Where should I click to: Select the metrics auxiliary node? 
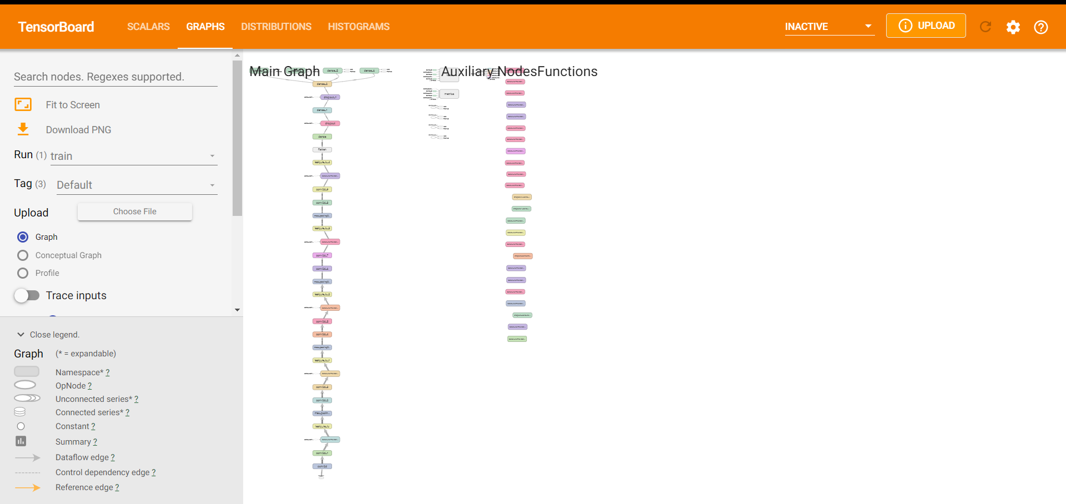(449, 94)
